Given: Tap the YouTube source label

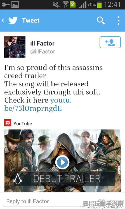Looking at the screenshot, I should coord(23,124).
